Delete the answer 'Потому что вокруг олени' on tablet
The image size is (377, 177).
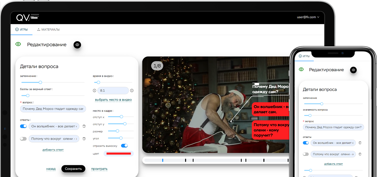coord(84,138)
